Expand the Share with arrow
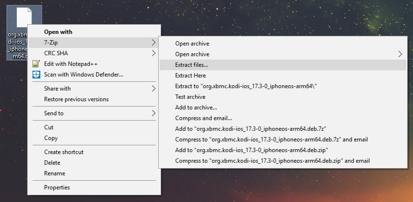413x202 pixels. [153, 89]
